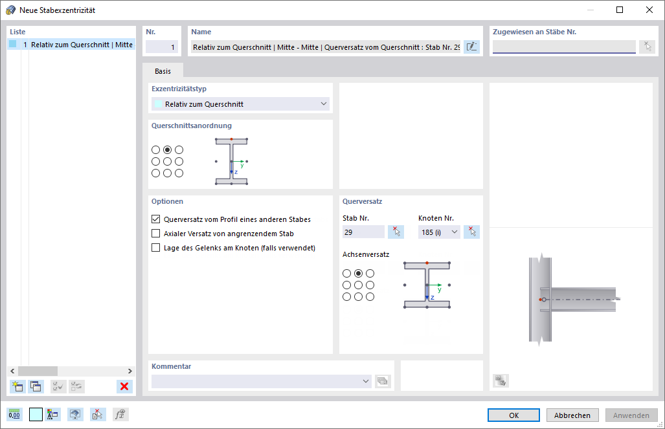665x429 pixels.
Task: Click the display settings monitor icon
Action: [x=75, y=414]
